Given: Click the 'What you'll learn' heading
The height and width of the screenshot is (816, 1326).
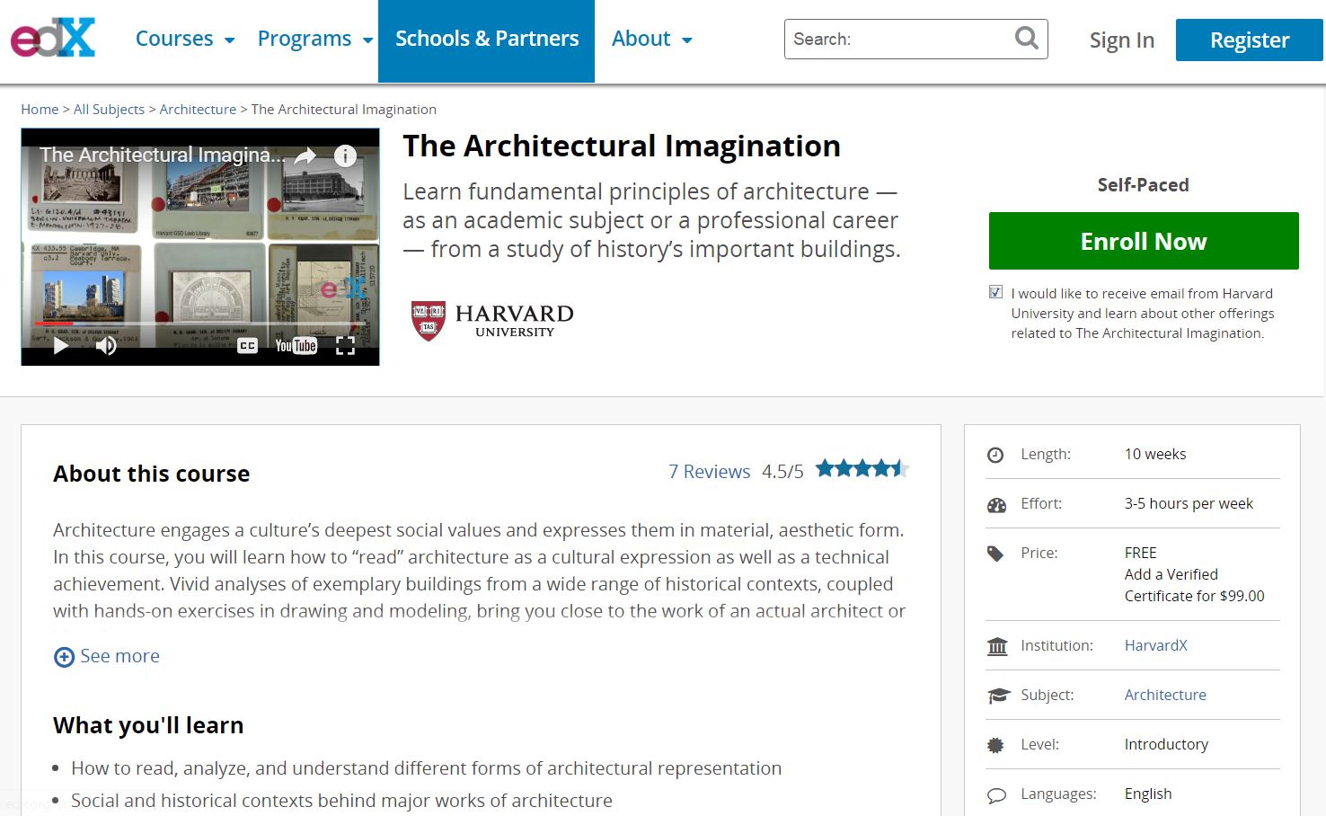Looking at the screenshot, I should tap(148, 725).
